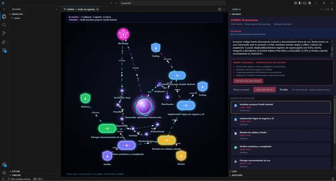Select the central purple task node
The height and width of the screenshot is (181, 336).
coord(144,106)
